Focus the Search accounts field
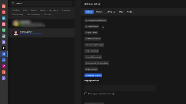This screenshot has height=104, width=186. (x=41, y=3)
